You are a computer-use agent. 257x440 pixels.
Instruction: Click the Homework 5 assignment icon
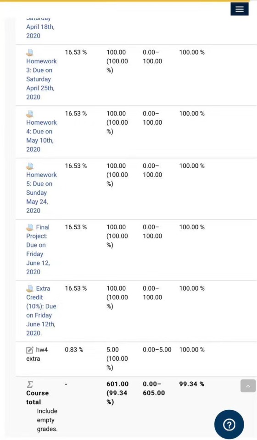30,166
